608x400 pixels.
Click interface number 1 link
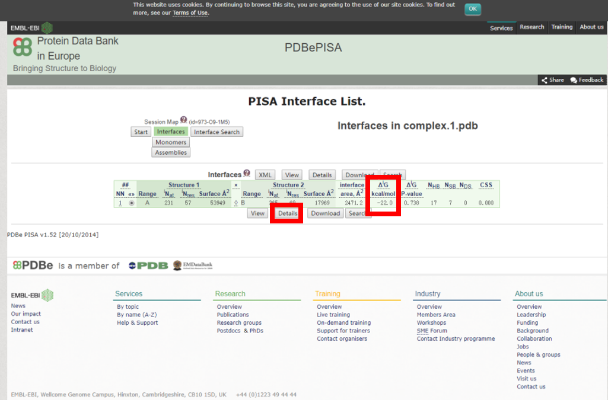pyautogui.click(x=120, y=203)
